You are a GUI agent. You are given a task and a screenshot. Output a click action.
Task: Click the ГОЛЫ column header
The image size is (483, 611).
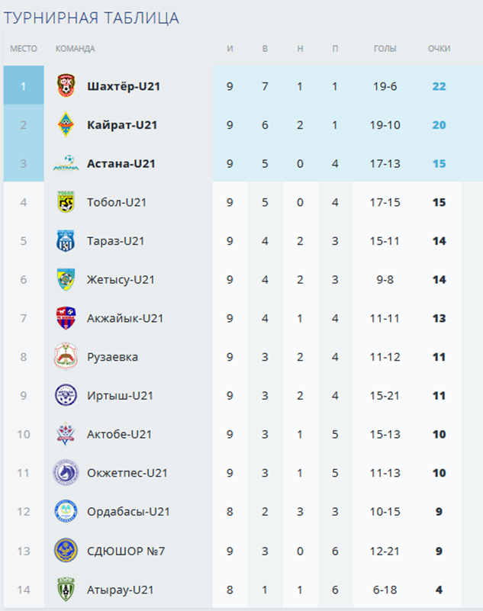click(385, 48)
